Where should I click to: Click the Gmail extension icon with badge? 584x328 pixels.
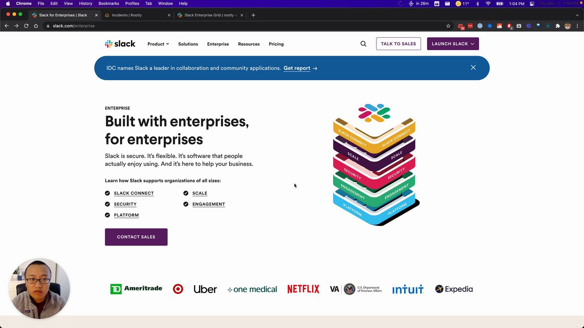click(x=461, y=26)
